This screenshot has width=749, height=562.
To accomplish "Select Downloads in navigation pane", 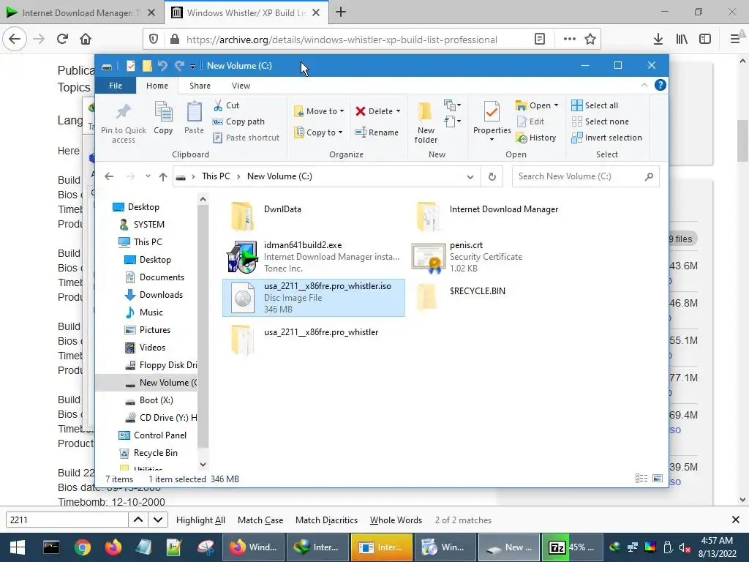I will click(x=161, y=295).
